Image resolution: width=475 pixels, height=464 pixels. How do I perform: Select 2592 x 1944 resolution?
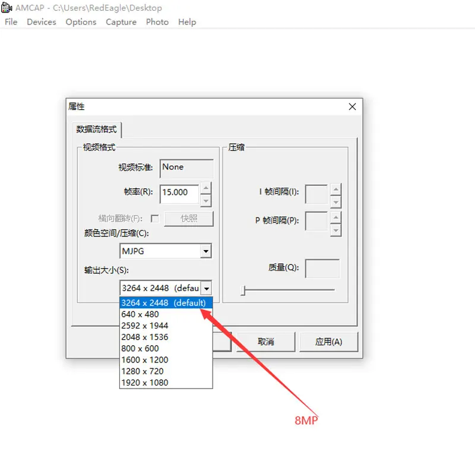166,326
